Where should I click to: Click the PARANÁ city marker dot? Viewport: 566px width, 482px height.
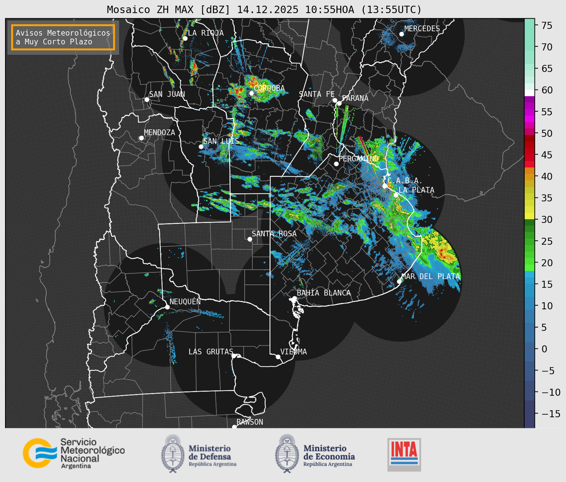tap(339, 103)
